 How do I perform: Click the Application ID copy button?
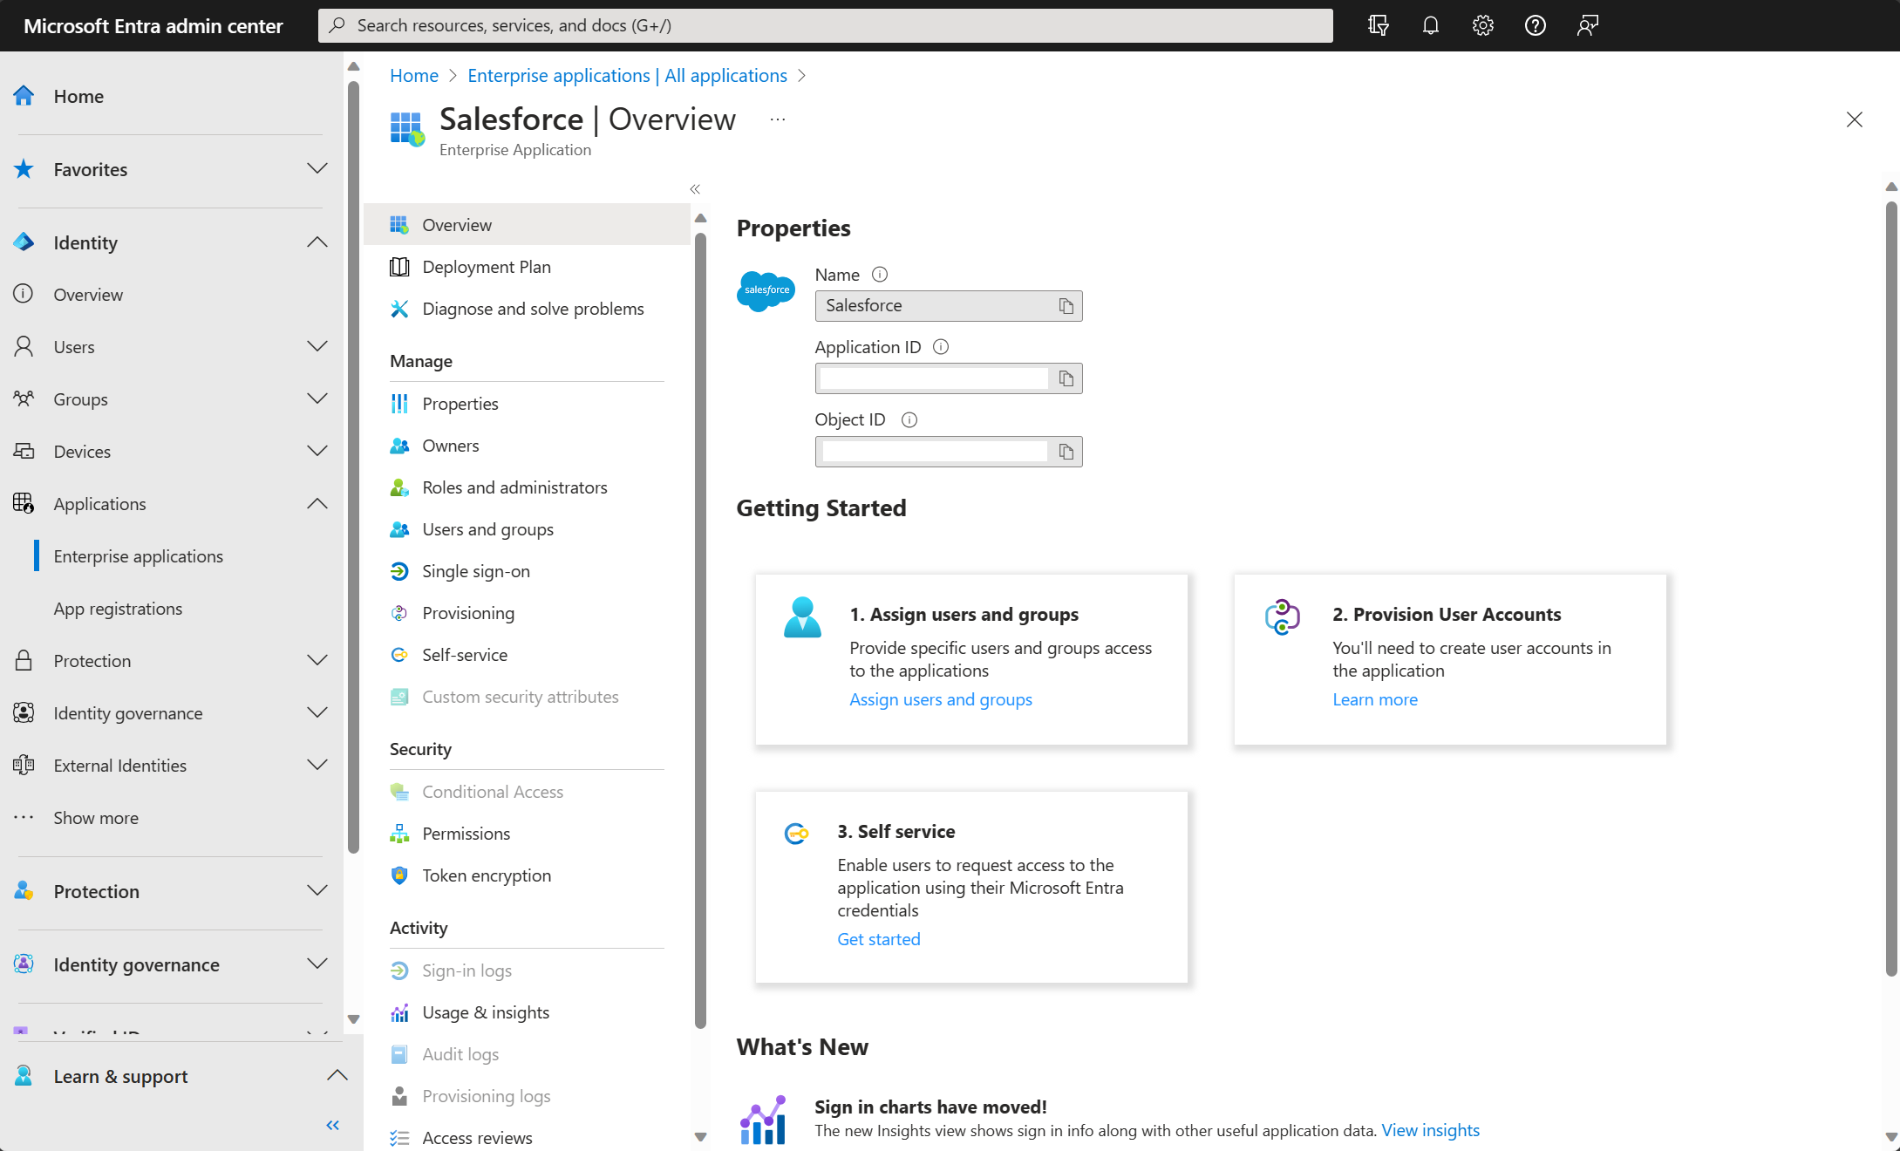1066,378
